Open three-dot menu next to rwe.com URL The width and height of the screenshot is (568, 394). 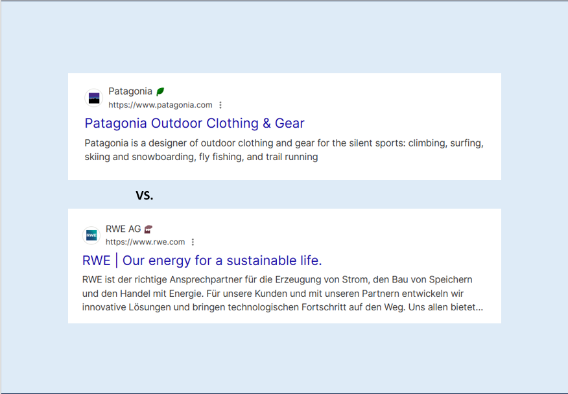193,242
